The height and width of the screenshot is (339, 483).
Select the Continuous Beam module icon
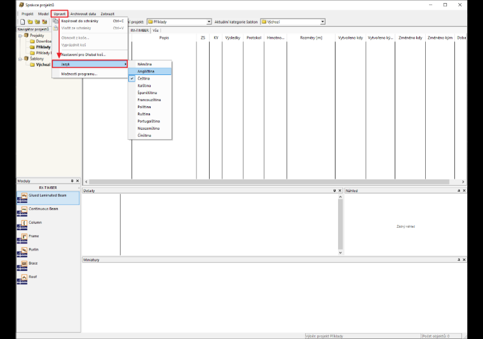[x=22, y=211]
